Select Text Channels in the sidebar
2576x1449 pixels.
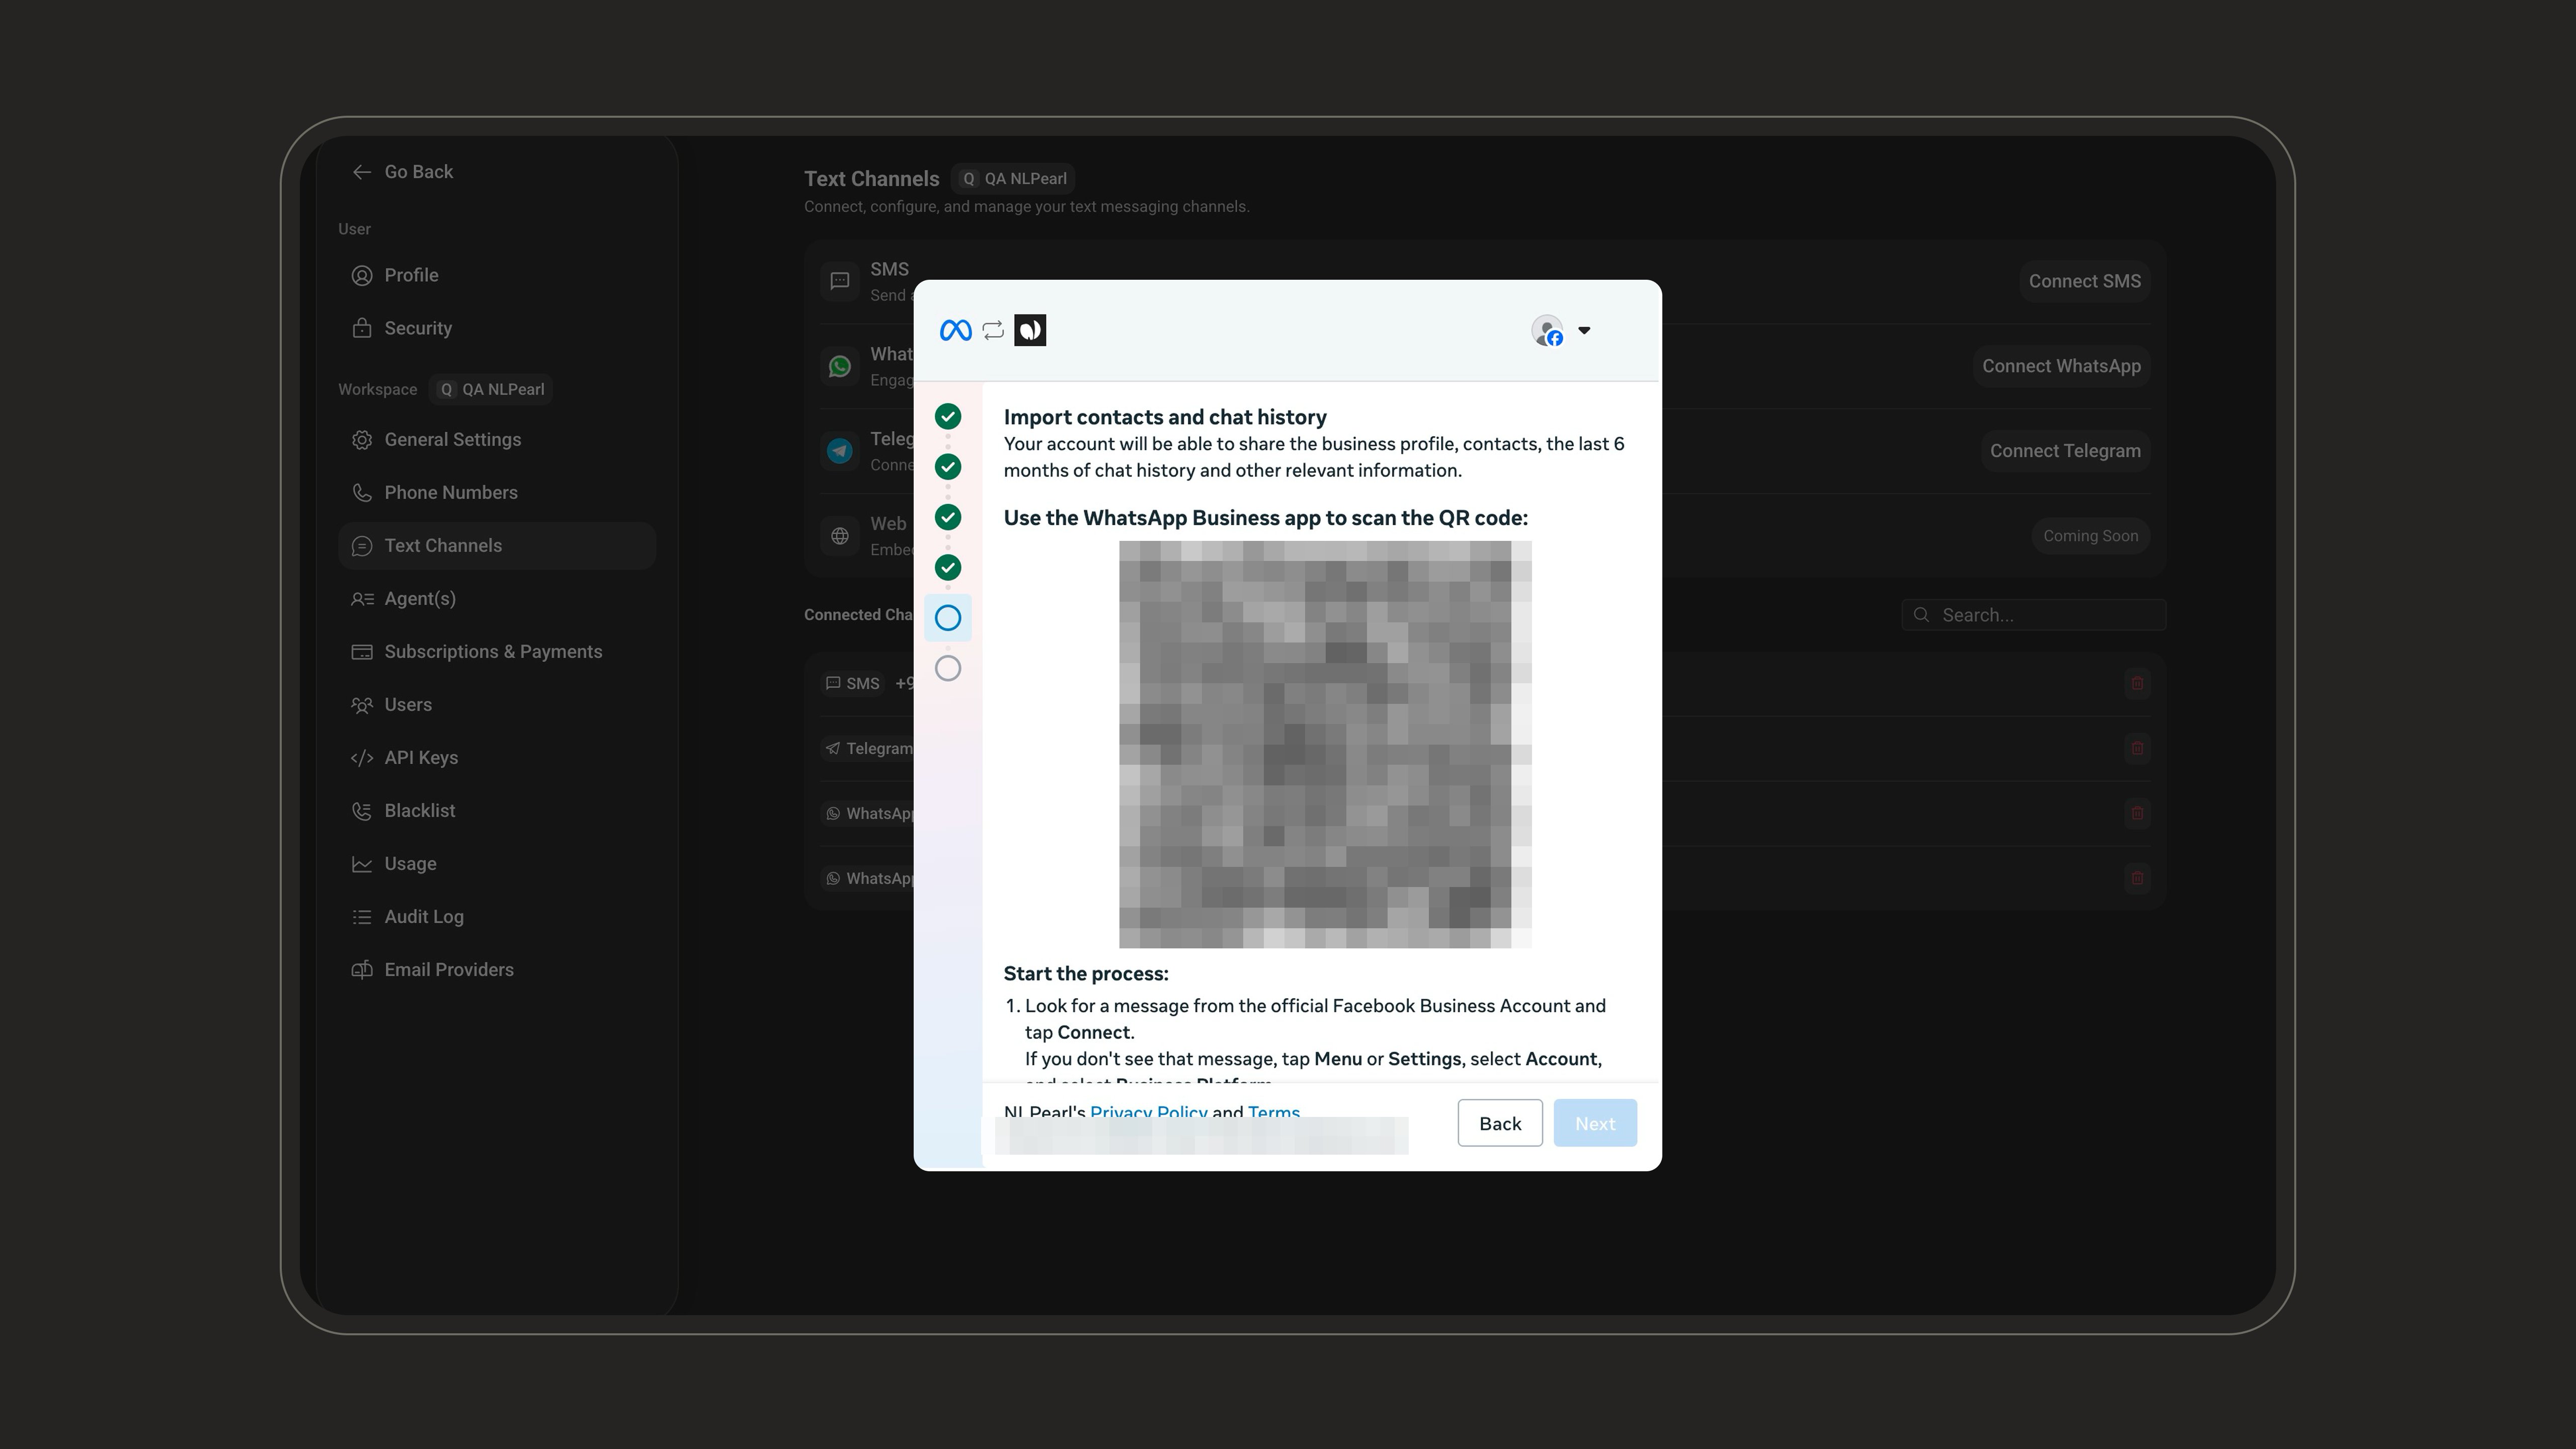point(496,546)
